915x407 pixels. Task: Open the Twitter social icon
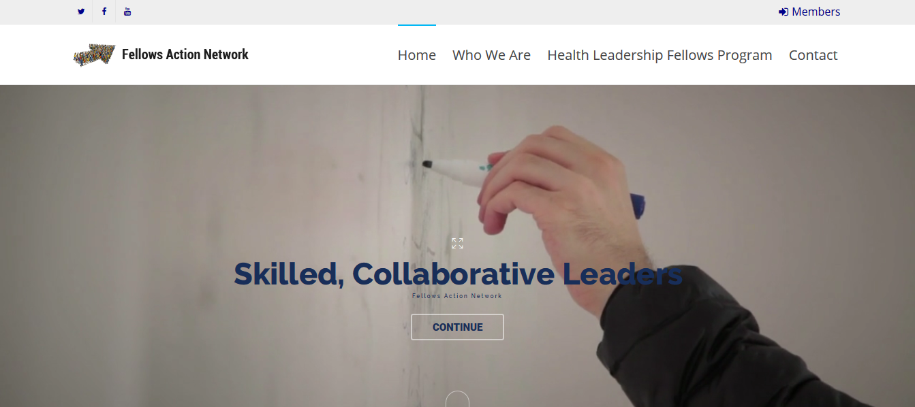tap(81, 12)
